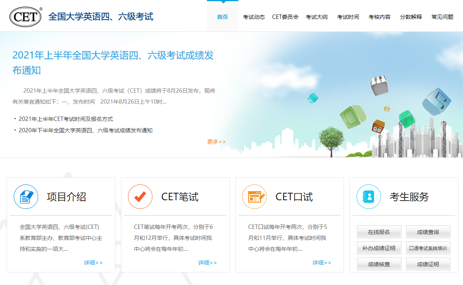
Task: Click the 口语考试系统培训 button
Action: [x=428, y=248]
